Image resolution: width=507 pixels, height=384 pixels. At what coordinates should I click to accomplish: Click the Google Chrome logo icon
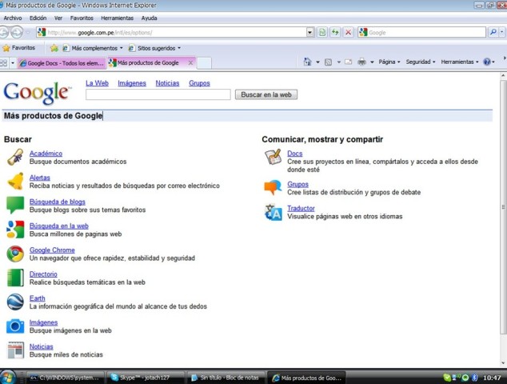coord(15,254)
